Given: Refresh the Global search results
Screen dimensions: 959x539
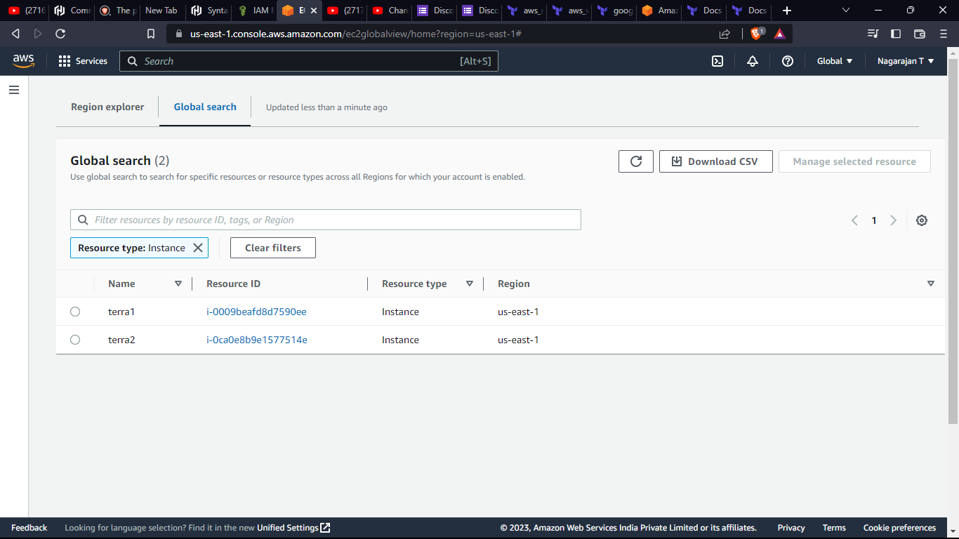Looking at the screenshot, I should point(635,161).
